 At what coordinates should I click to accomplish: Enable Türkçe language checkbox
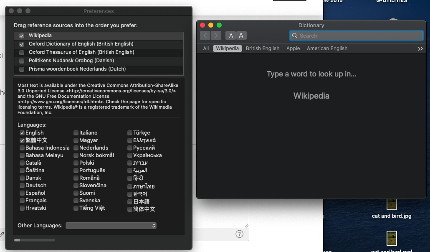(x=130, y=133)
